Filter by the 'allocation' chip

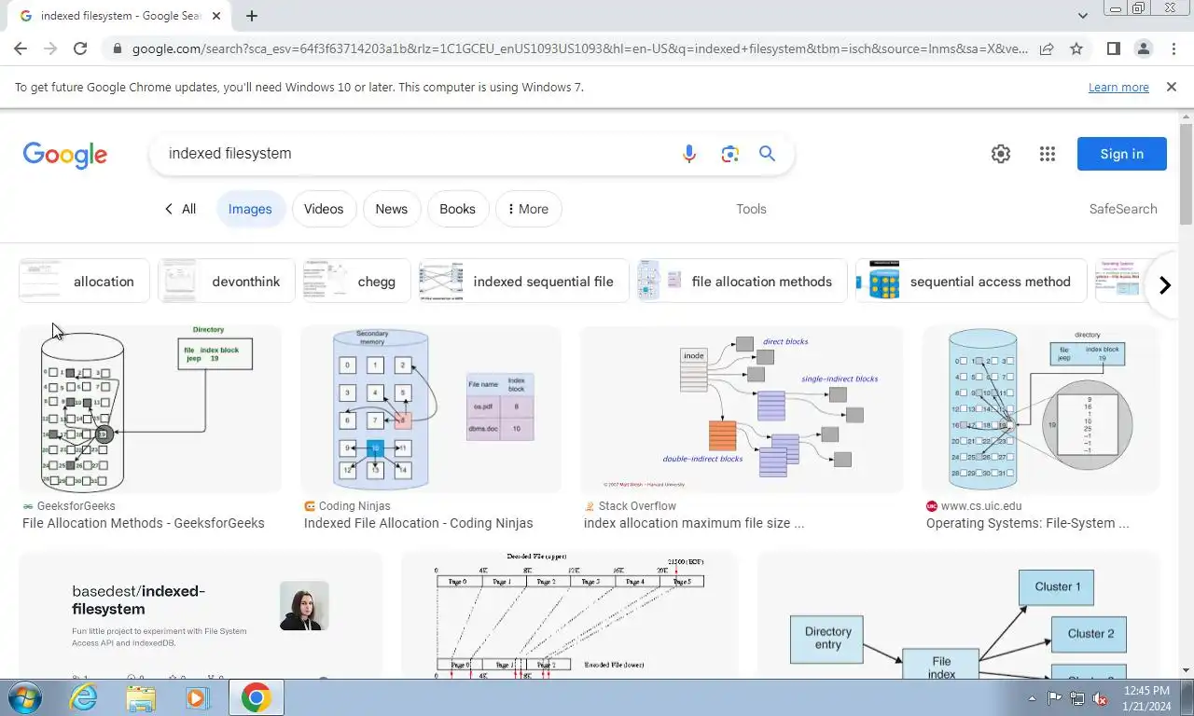84,281
